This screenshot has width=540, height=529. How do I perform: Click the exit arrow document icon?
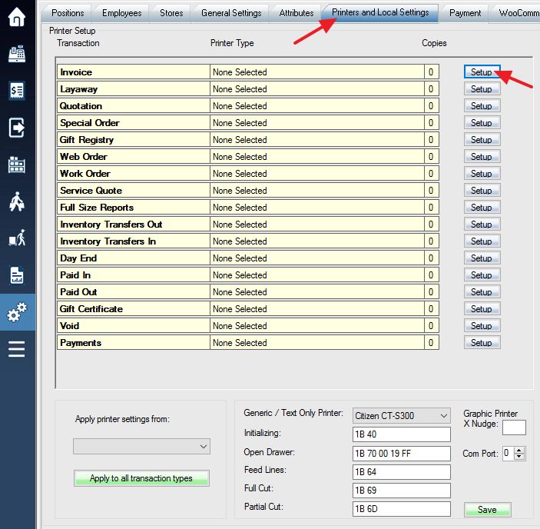pyautogui.click(x=17, y=128)
